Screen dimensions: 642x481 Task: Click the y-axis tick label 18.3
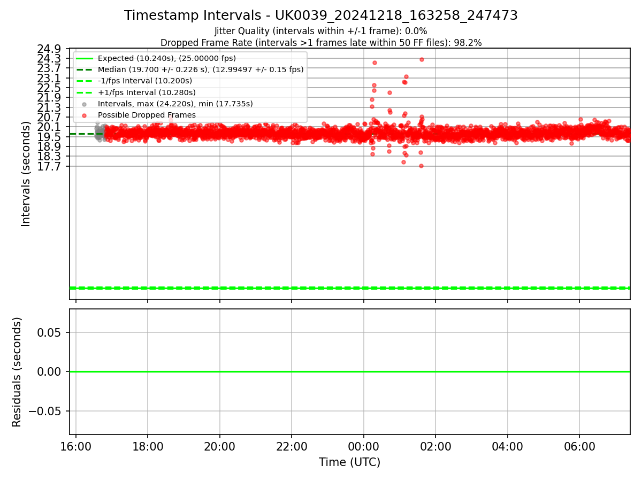49,156
